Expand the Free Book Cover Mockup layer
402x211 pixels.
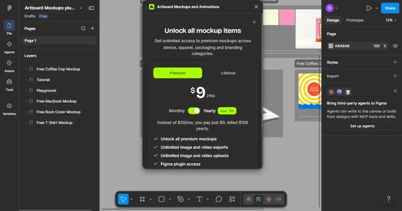tap(26, 112)
